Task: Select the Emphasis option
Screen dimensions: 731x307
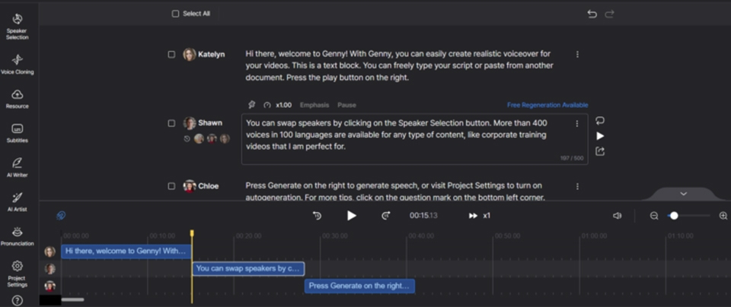Action: [x=314, y=105]
